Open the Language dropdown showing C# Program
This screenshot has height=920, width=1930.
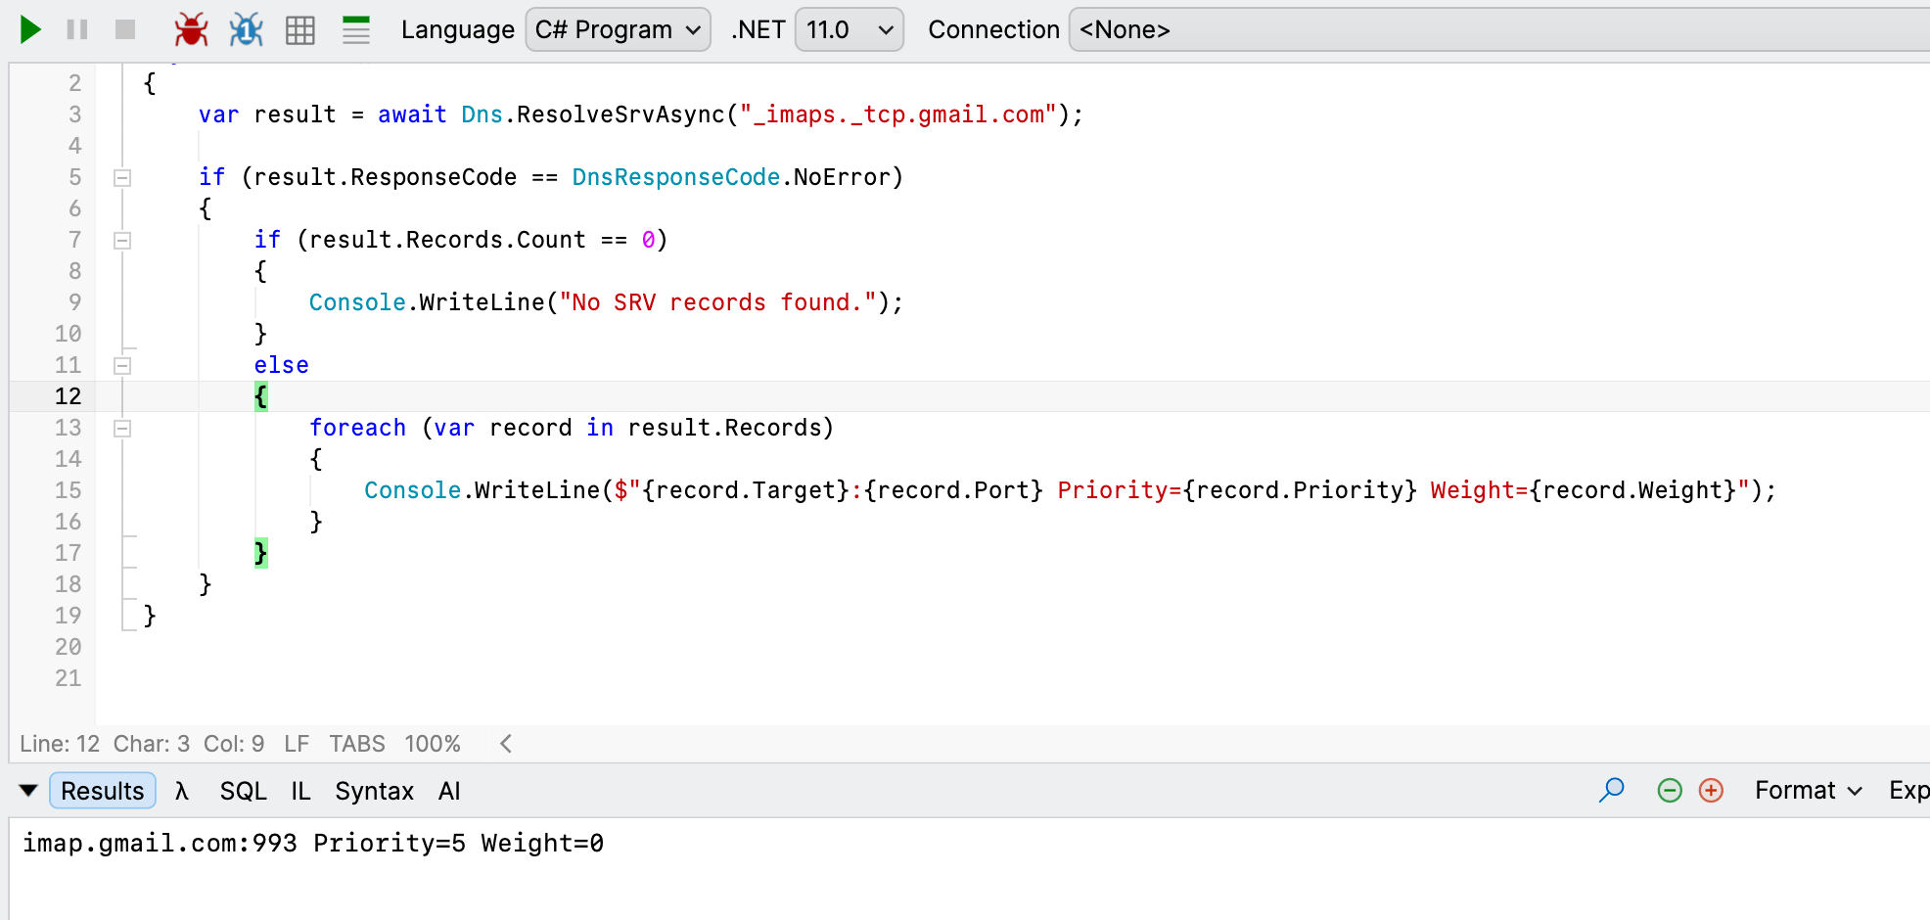coord(618,29)
